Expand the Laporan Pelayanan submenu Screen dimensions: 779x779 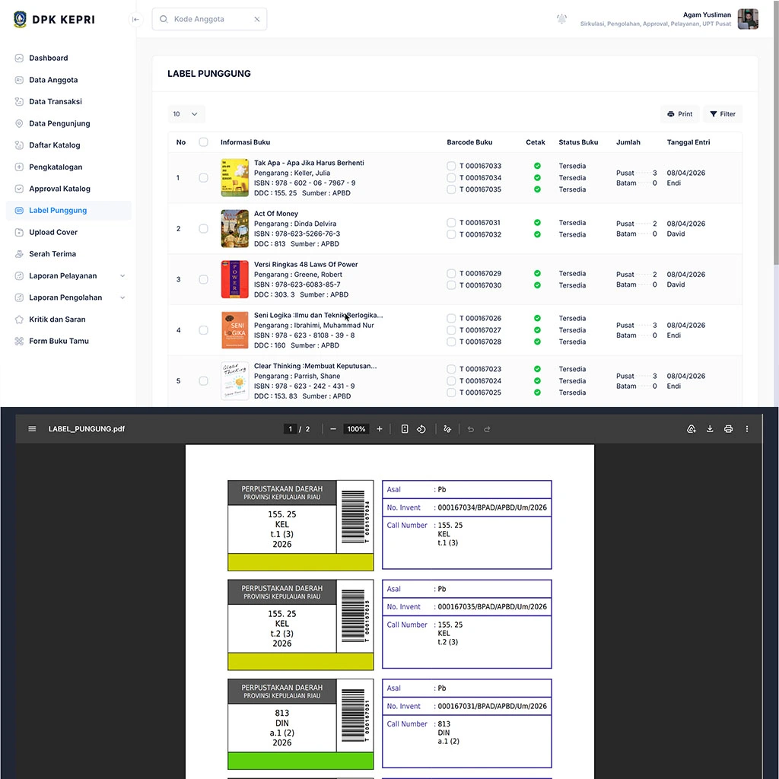122,276
